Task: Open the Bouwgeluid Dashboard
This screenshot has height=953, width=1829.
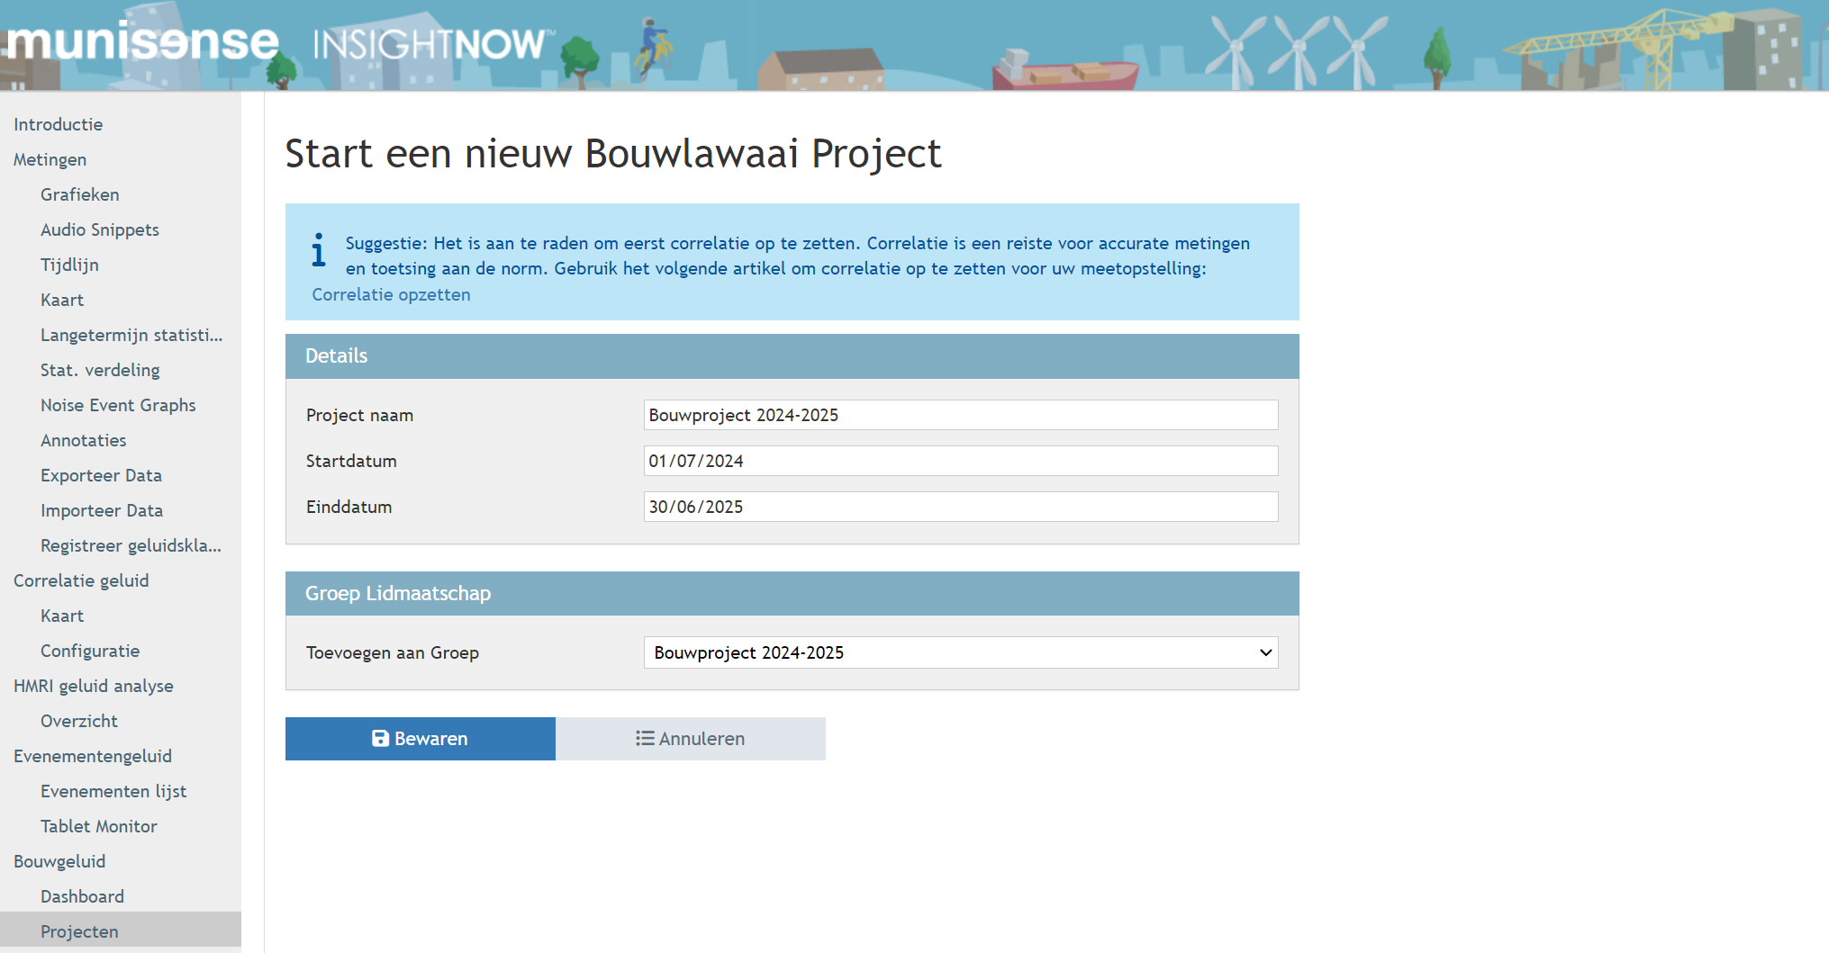Action: pyautogui.click(x=82, y=896)
